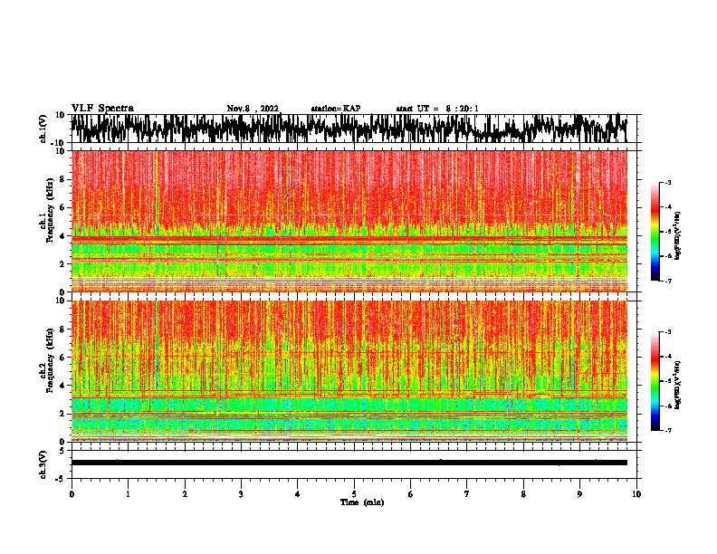Click the "-7" tick on ch.2 colorbar
Screen dimensions: 717x554
tap(668, 431)
